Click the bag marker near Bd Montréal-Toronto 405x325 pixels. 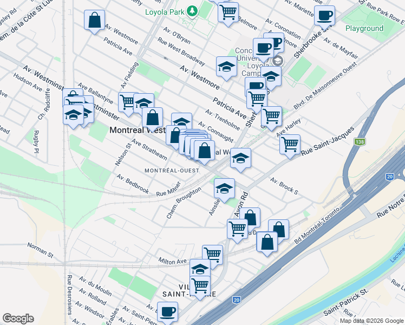(267, 242)
